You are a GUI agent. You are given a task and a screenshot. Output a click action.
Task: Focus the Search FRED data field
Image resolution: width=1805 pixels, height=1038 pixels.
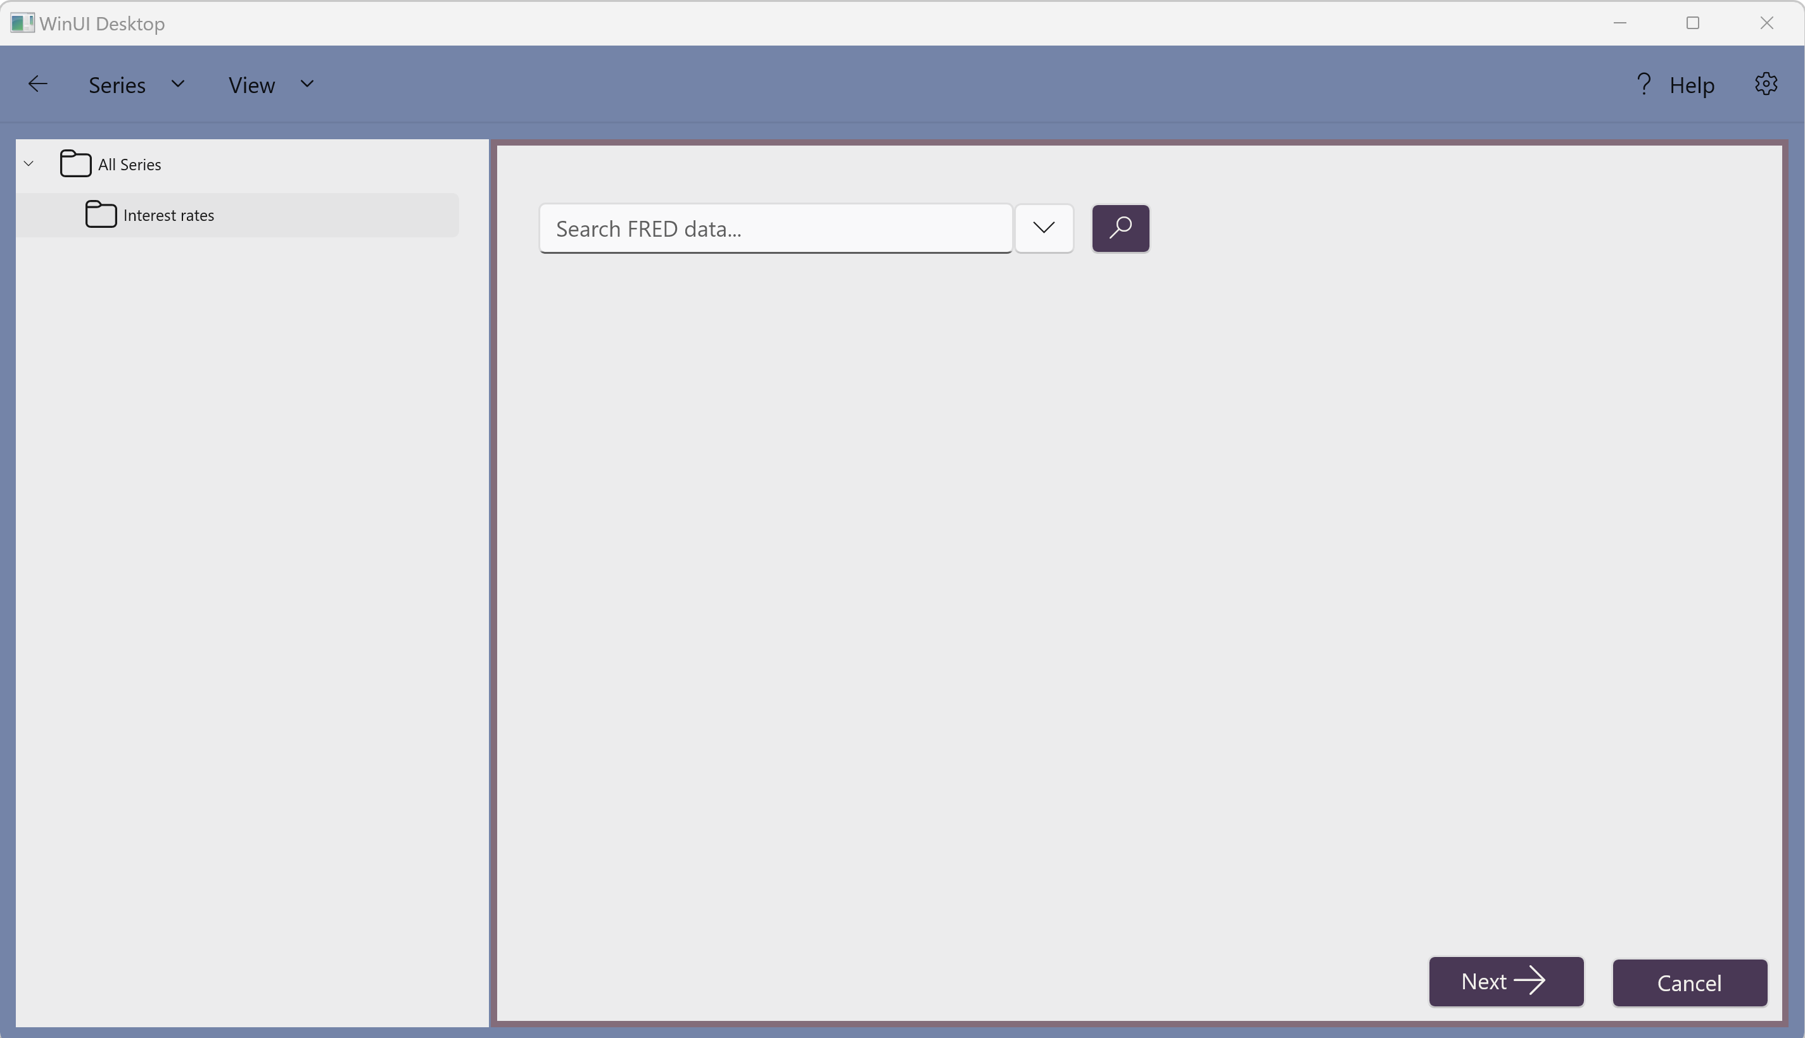click(775, 229)
